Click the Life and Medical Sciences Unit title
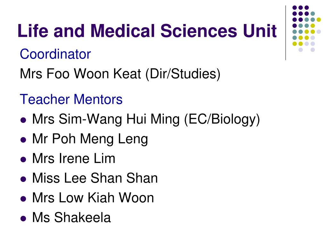The image size is (328, 246). tap(147, 31)
